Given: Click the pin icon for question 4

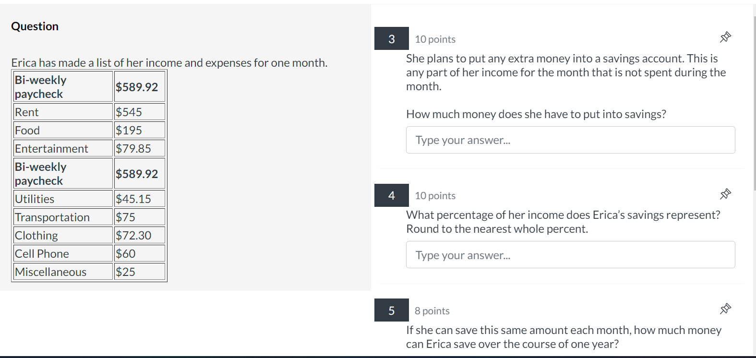Looking at the screenshot, I should (725, 194).
